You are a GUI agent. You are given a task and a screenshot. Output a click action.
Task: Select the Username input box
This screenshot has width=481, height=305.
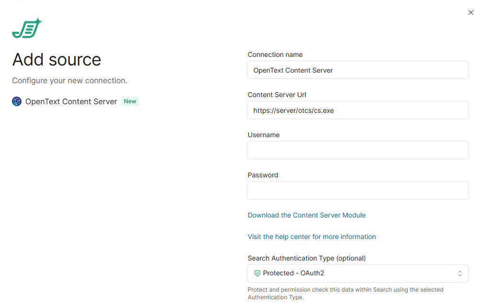358,150
